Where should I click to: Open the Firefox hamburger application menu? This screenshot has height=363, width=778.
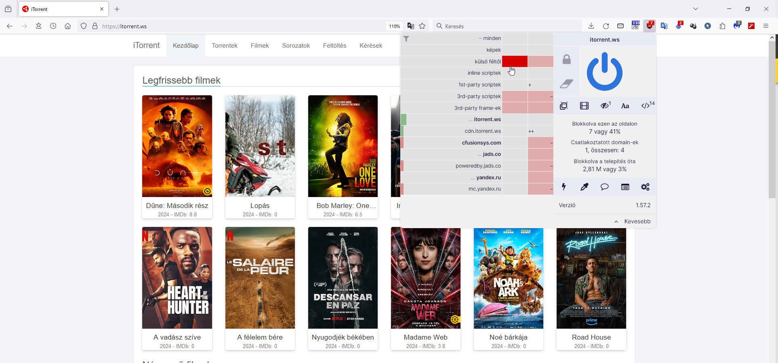[766, 26]
